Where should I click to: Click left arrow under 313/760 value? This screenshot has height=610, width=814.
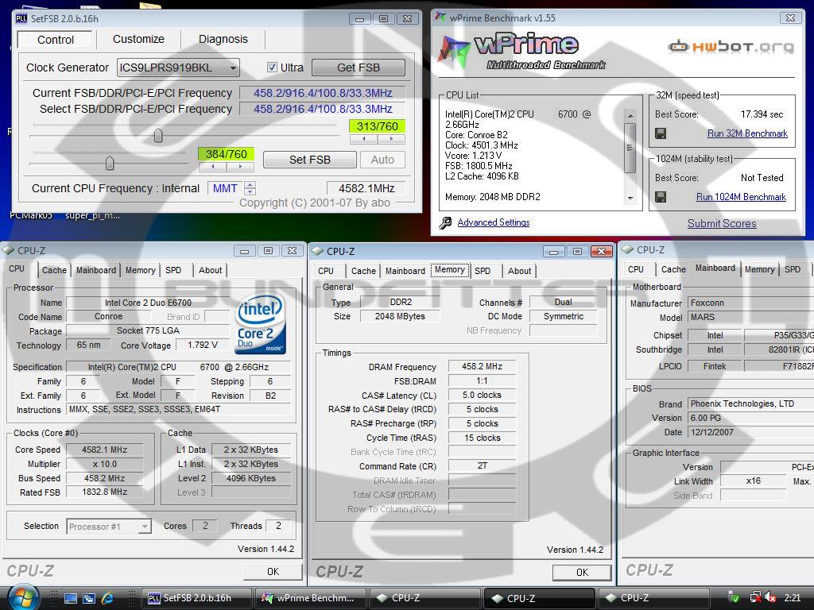click(x=364, y=139)
